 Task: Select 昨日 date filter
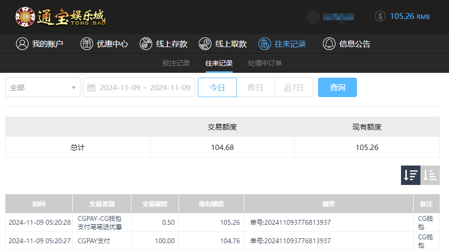(256, 87)
